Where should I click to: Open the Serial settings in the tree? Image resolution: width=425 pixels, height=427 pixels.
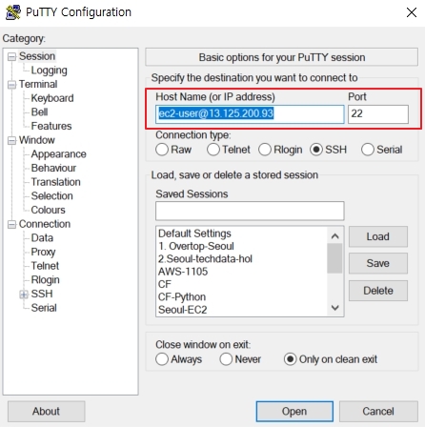[44, 308]
